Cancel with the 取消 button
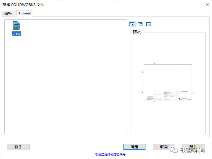The image size is (212, 159). pyautogui.click(x=164, y=147)
